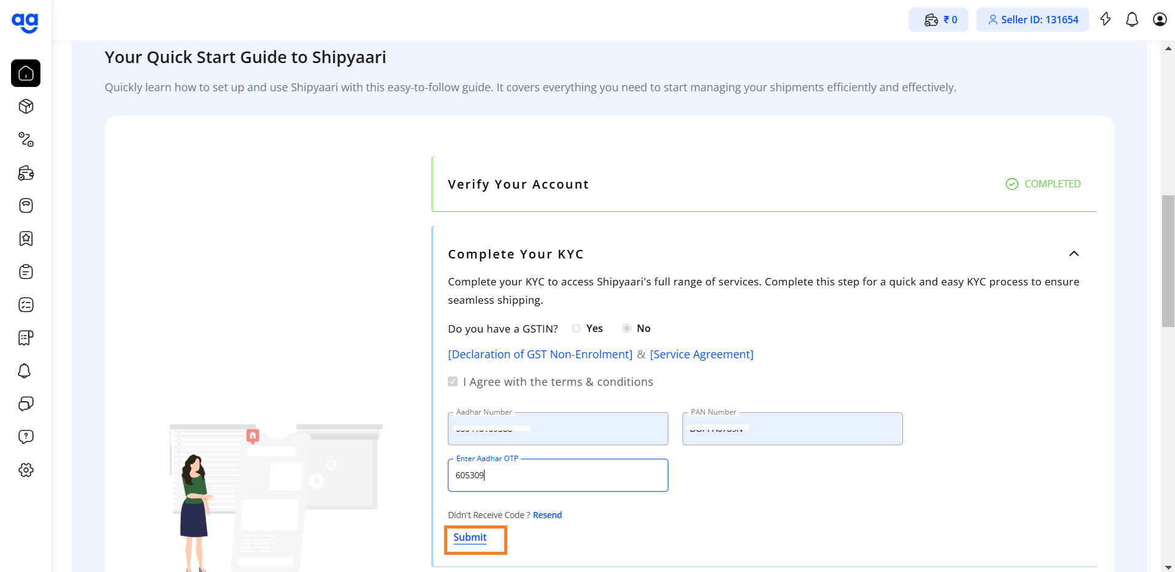Focus the PAN Number field

(793, 429)
